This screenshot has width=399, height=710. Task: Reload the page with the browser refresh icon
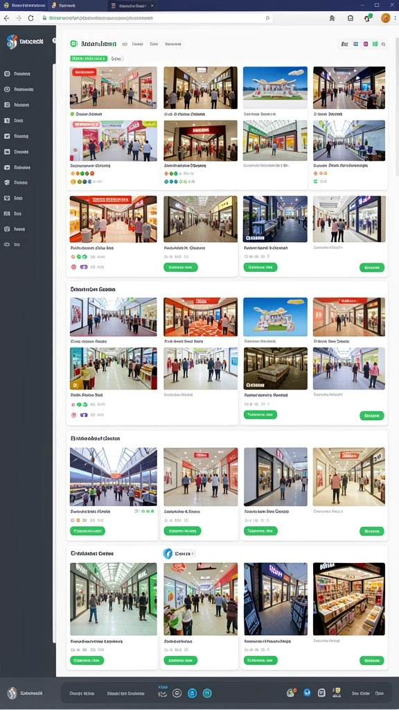point(30,18)
